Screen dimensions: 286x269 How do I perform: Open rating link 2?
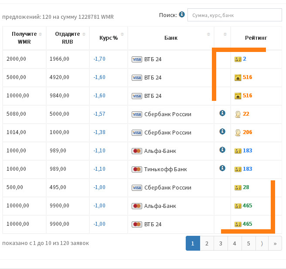(x=245, y=59)
